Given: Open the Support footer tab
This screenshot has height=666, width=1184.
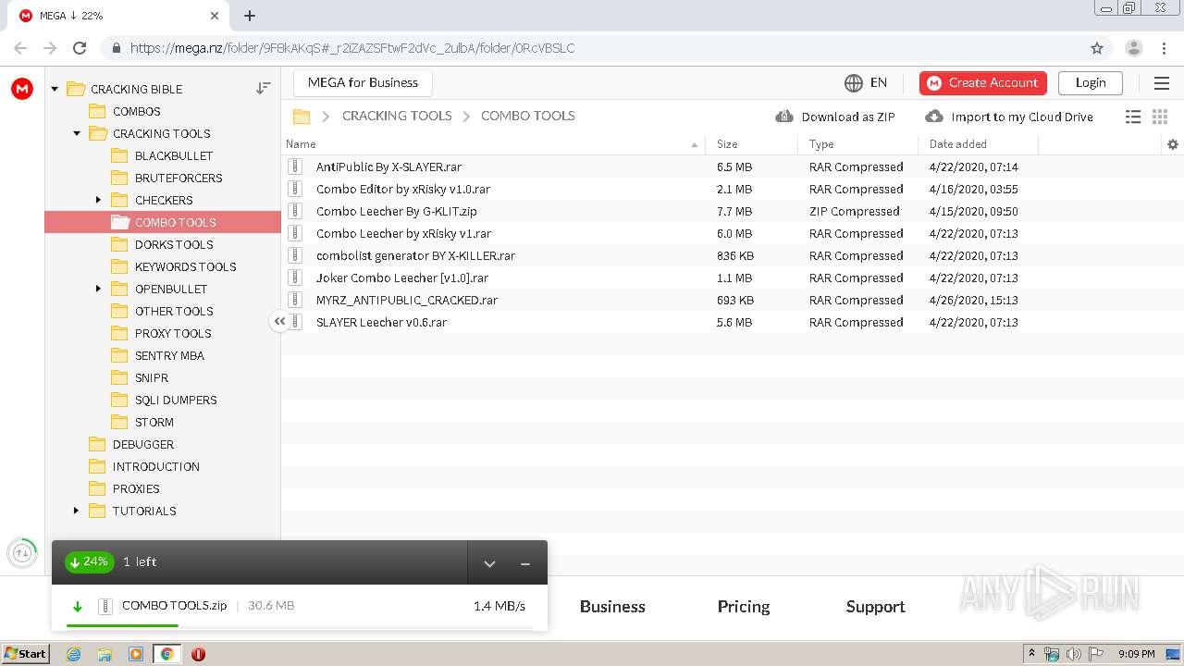Looking at the screenshot, I should tap(875, 607).
